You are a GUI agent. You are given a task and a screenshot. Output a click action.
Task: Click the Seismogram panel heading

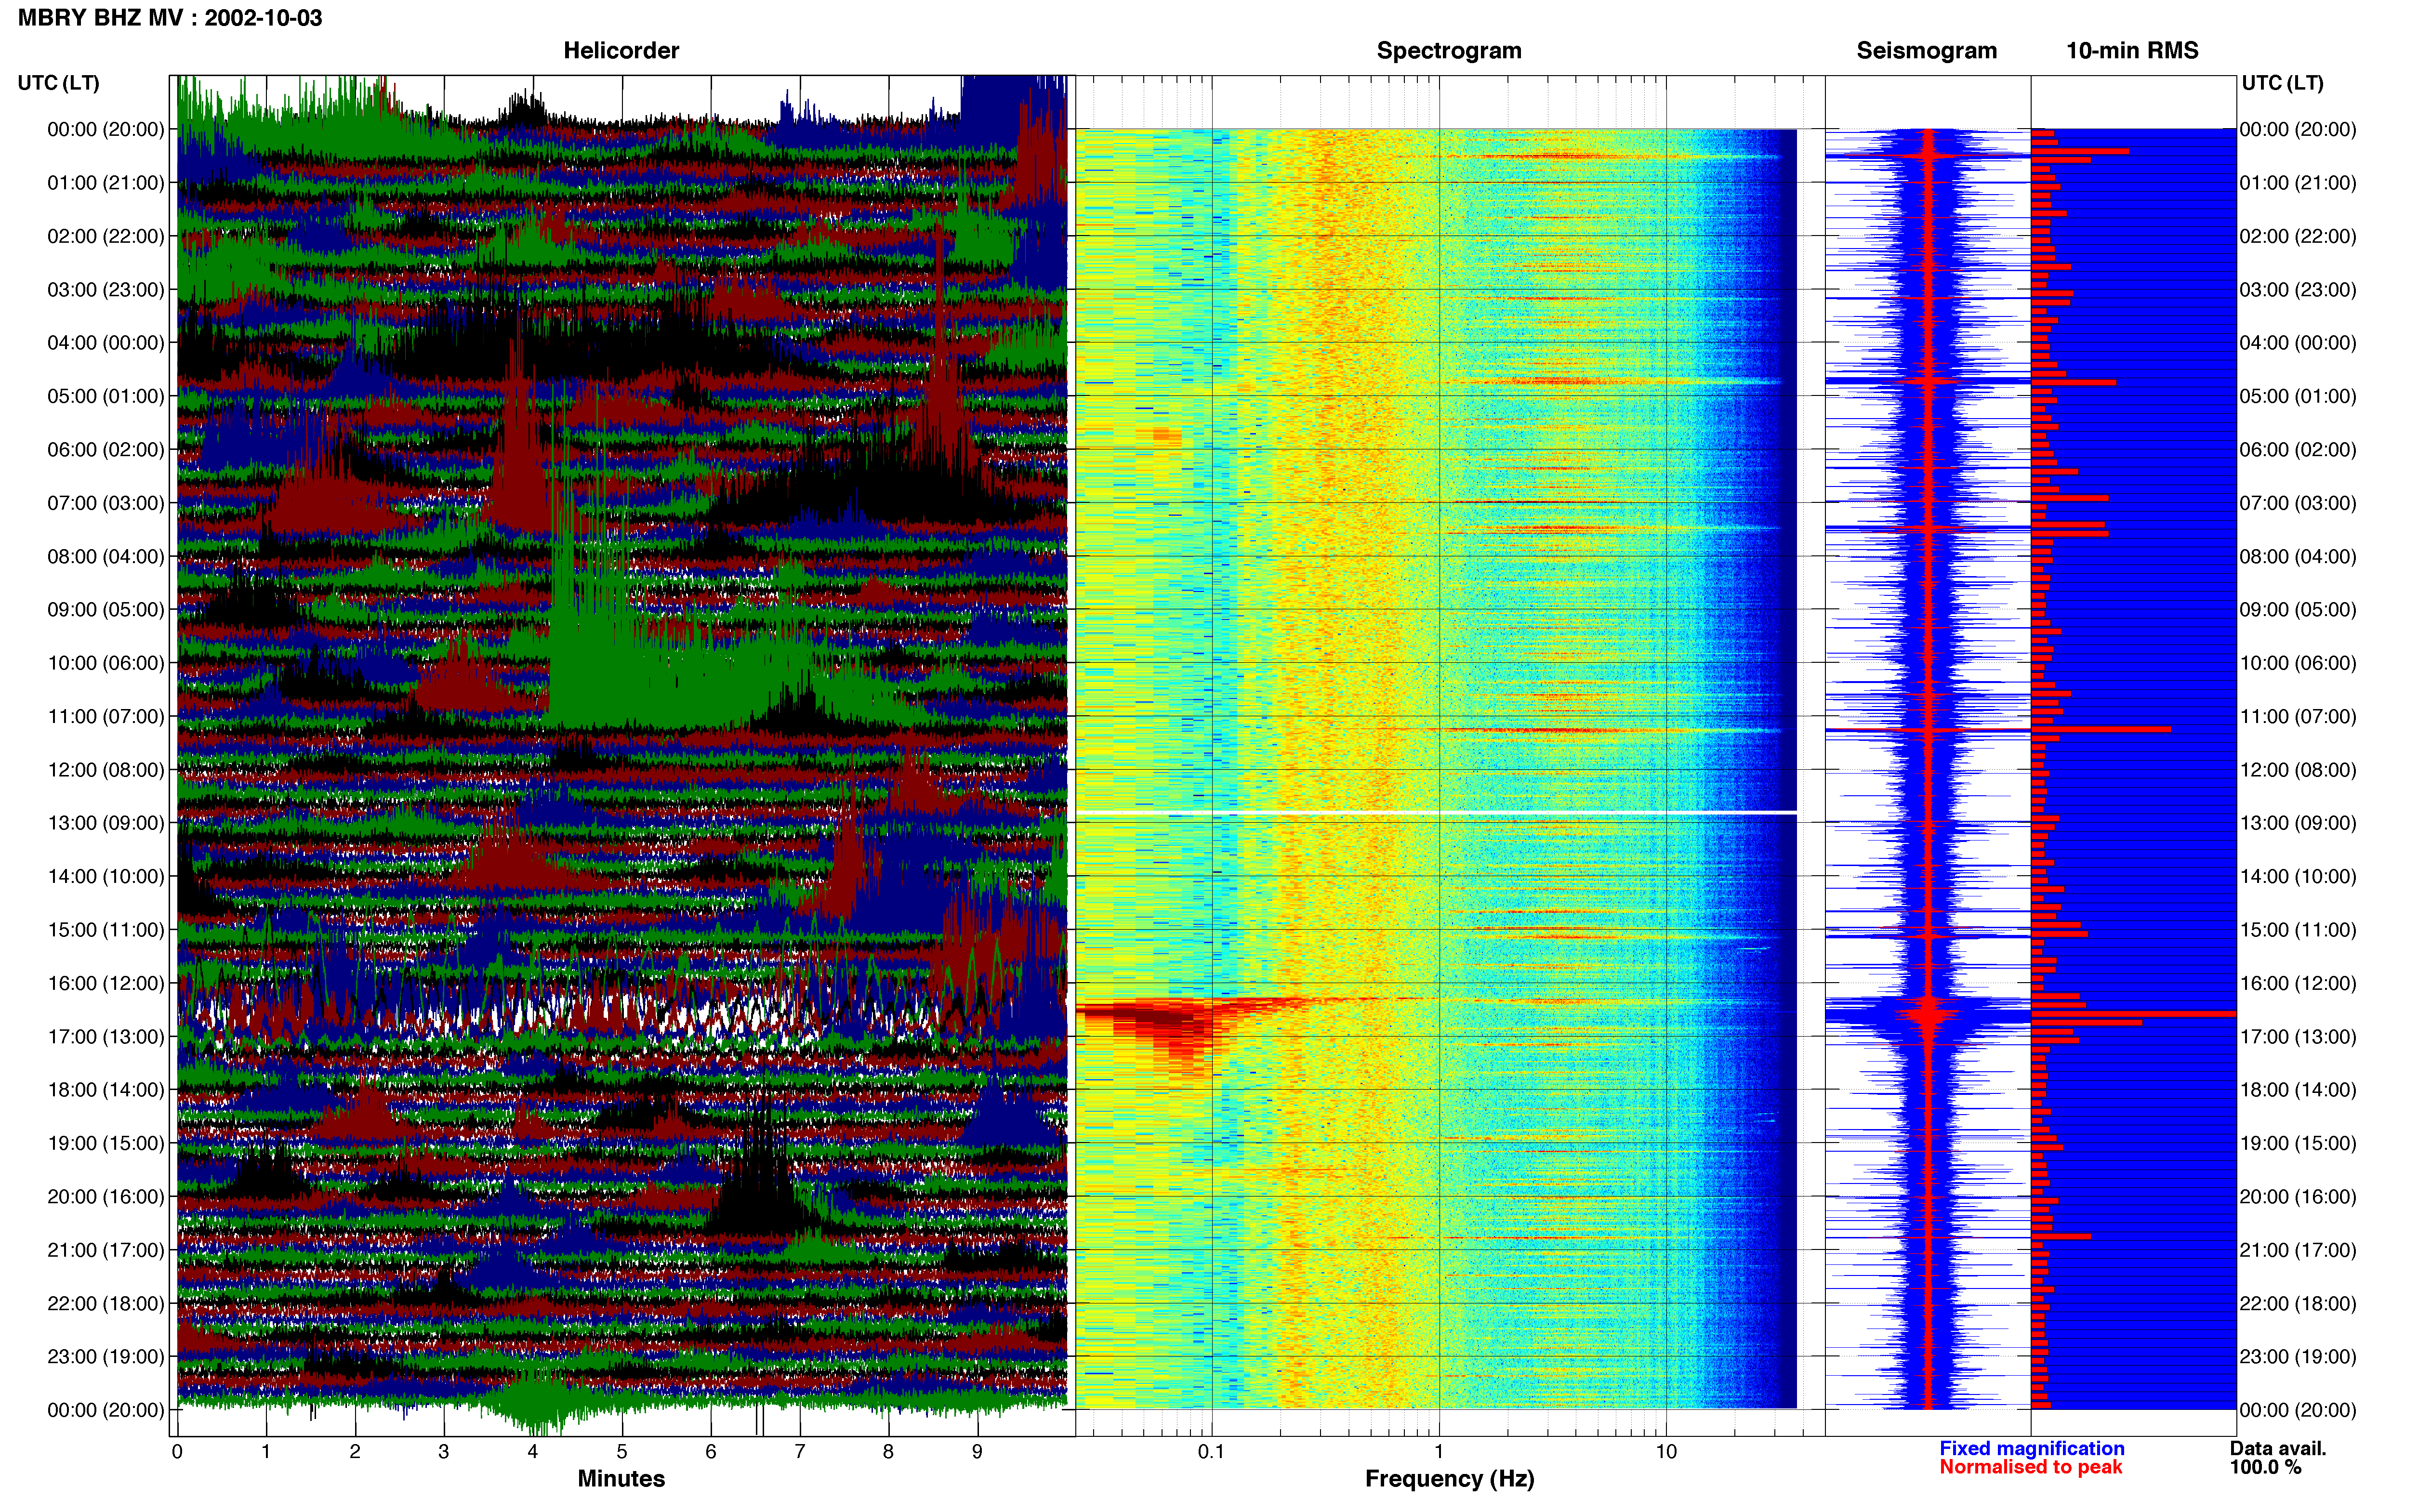pos(1926,51)
